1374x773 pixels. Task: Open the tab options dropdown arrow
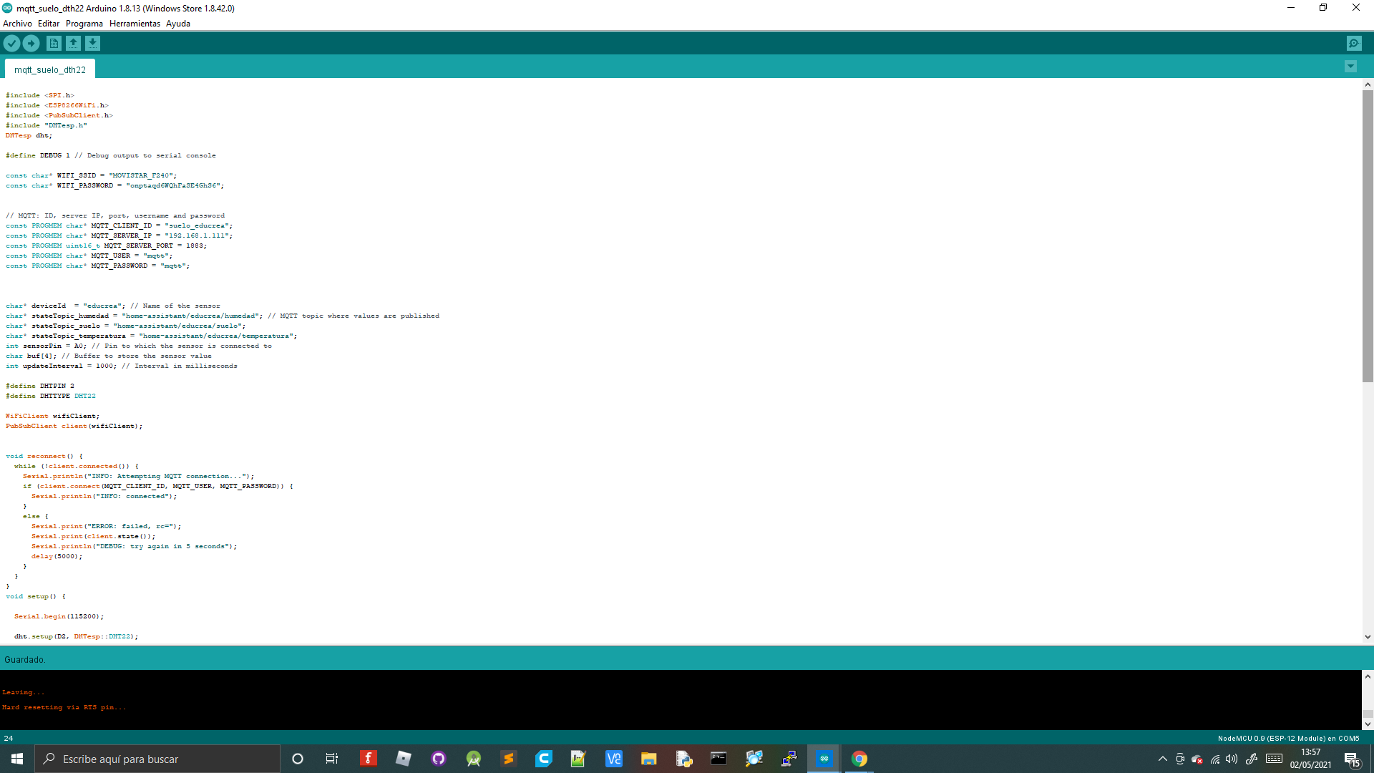1350,67
